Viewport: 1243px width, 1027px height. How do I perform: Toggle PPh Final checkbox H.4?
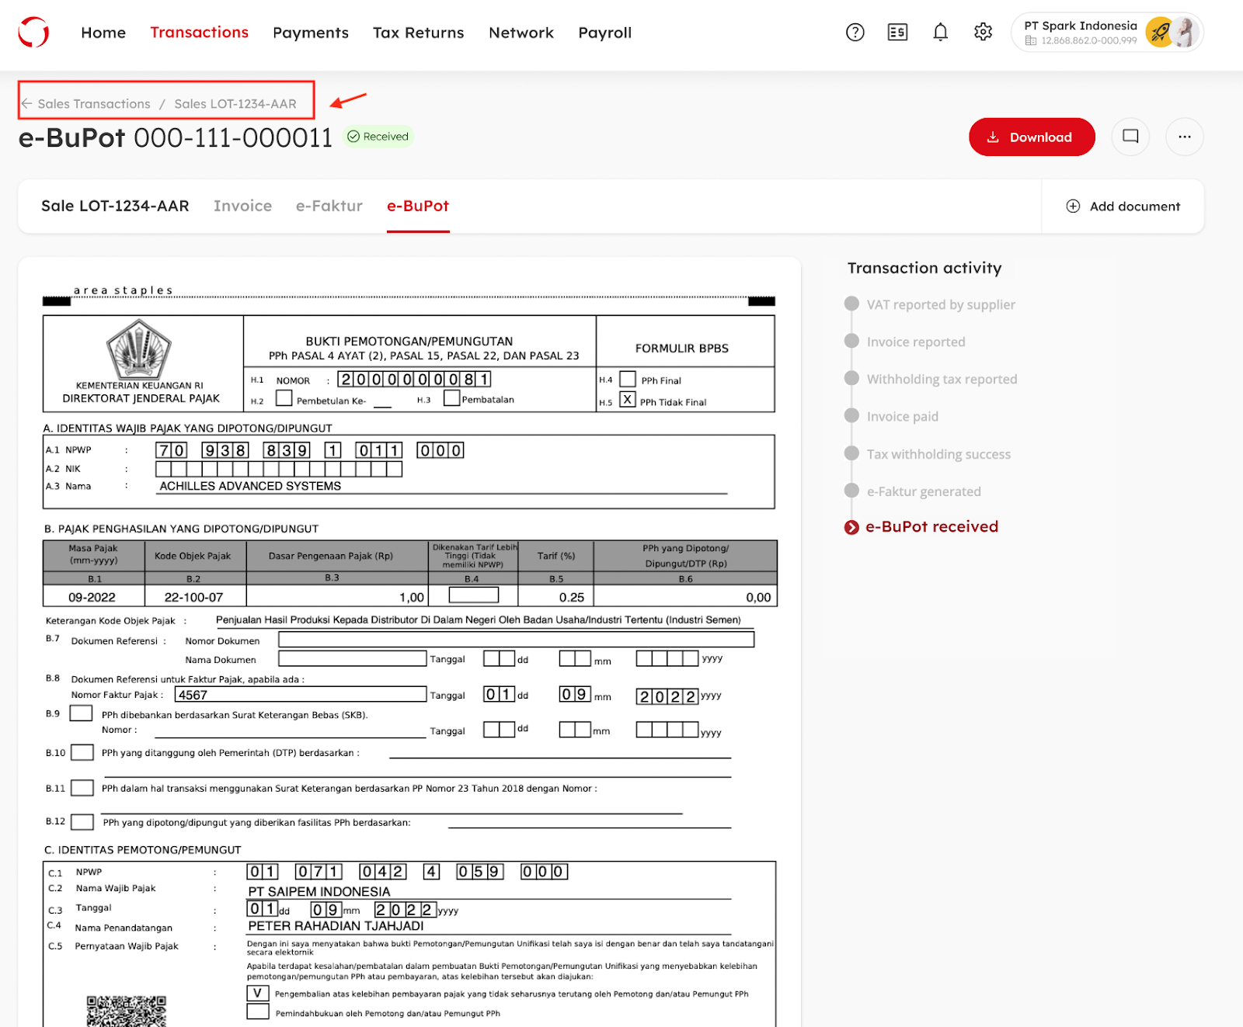pyautogui.click(x=628, y=379)
